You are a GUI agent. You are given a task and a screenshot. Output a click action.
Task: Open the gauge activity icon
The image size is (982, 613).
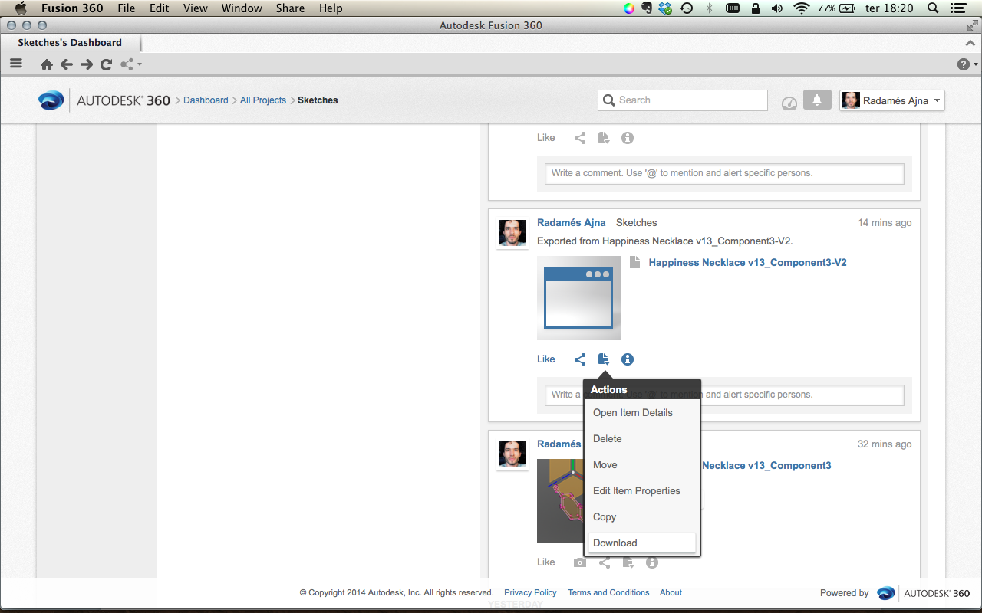pos(789,103)
